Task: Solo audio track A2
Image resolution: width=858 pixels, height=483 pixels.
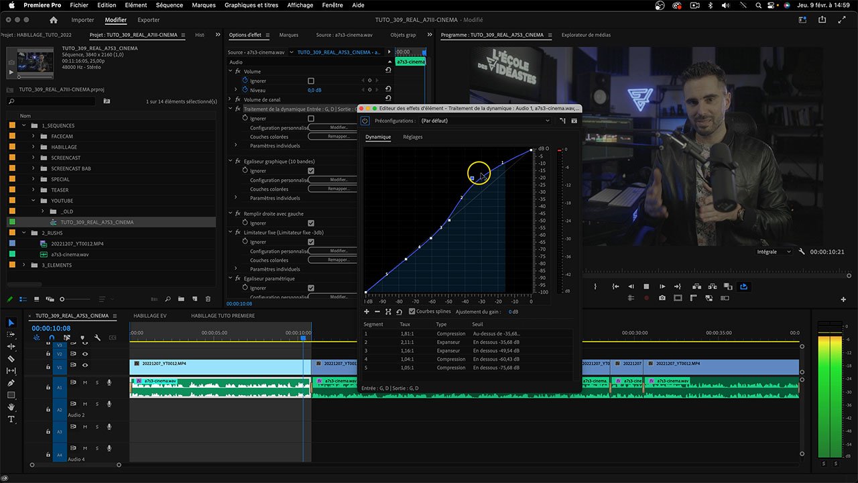Action: tap(97, 404)
